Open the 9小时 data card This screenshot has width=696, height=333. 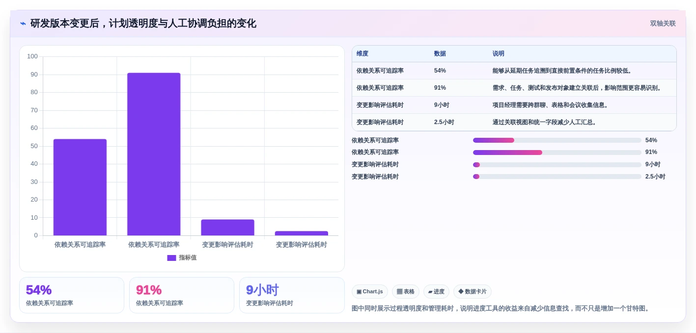[x=292, y=295]
